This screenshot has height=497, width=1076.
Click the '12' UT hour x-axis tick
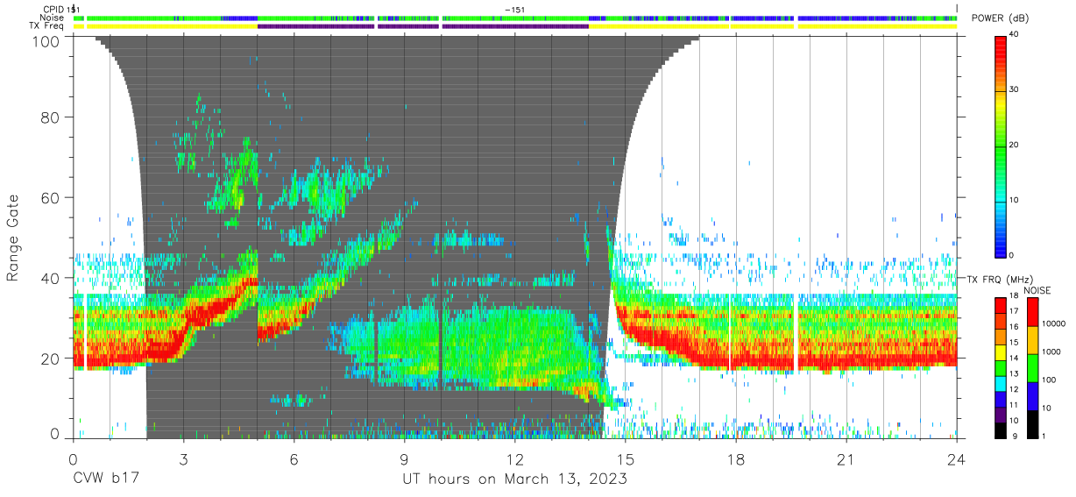point(515,458)
